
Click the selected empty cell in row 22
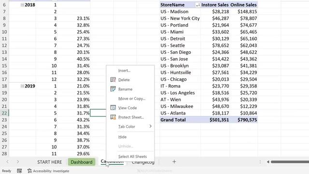click(98, 113)
